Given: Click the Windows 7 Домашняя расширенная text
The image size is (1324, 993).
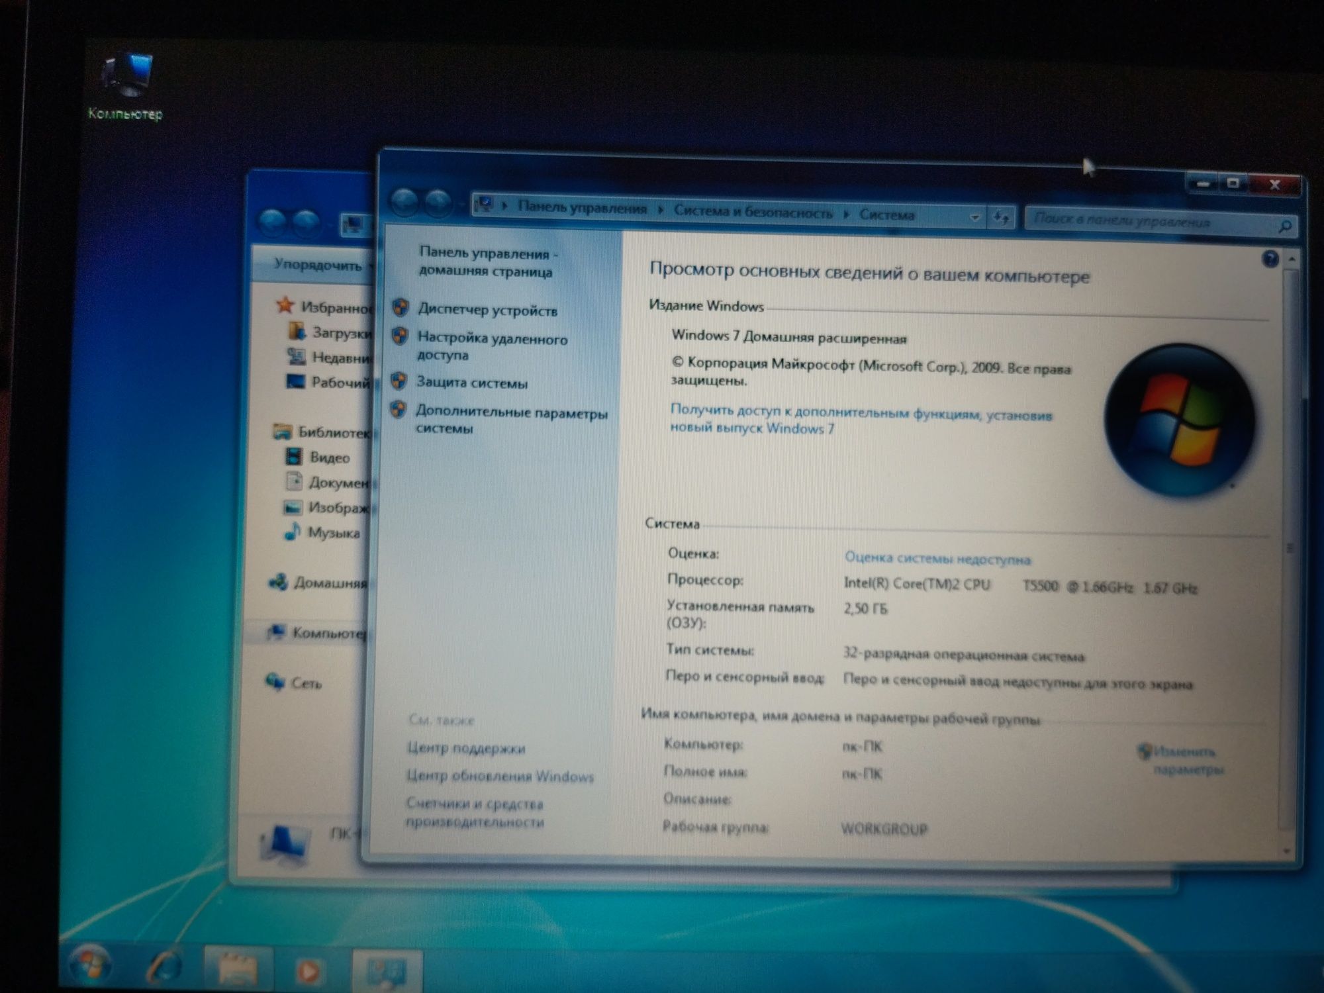Looking at the screenshot, I should (788, 337).
